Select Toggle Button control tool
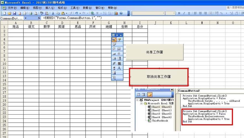This screenshot has width=244, height=138. coord(114,63)
